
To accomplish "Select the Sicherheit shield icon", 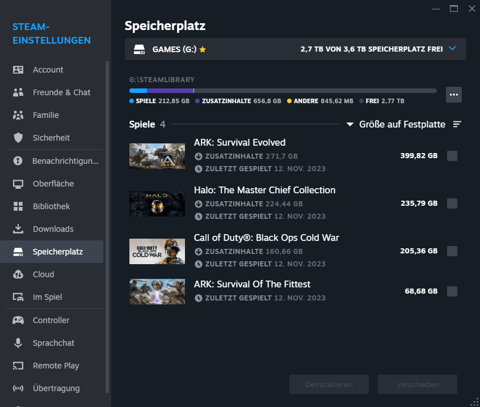I will [18, 138].
